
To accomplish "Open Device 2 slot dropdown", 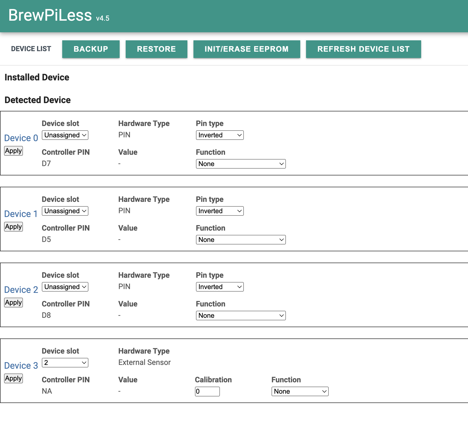I will tap(65, 287).
